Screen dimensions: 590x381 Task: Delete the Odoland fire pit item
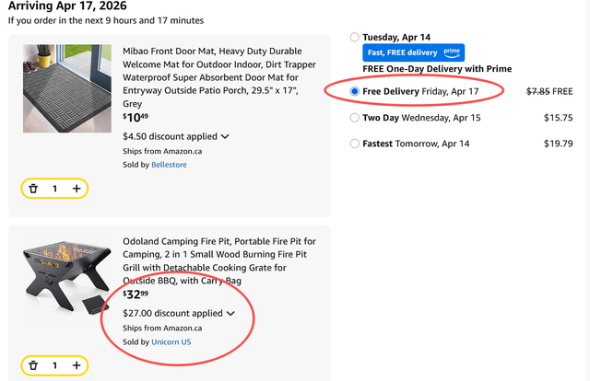click(x=33, y=365)
